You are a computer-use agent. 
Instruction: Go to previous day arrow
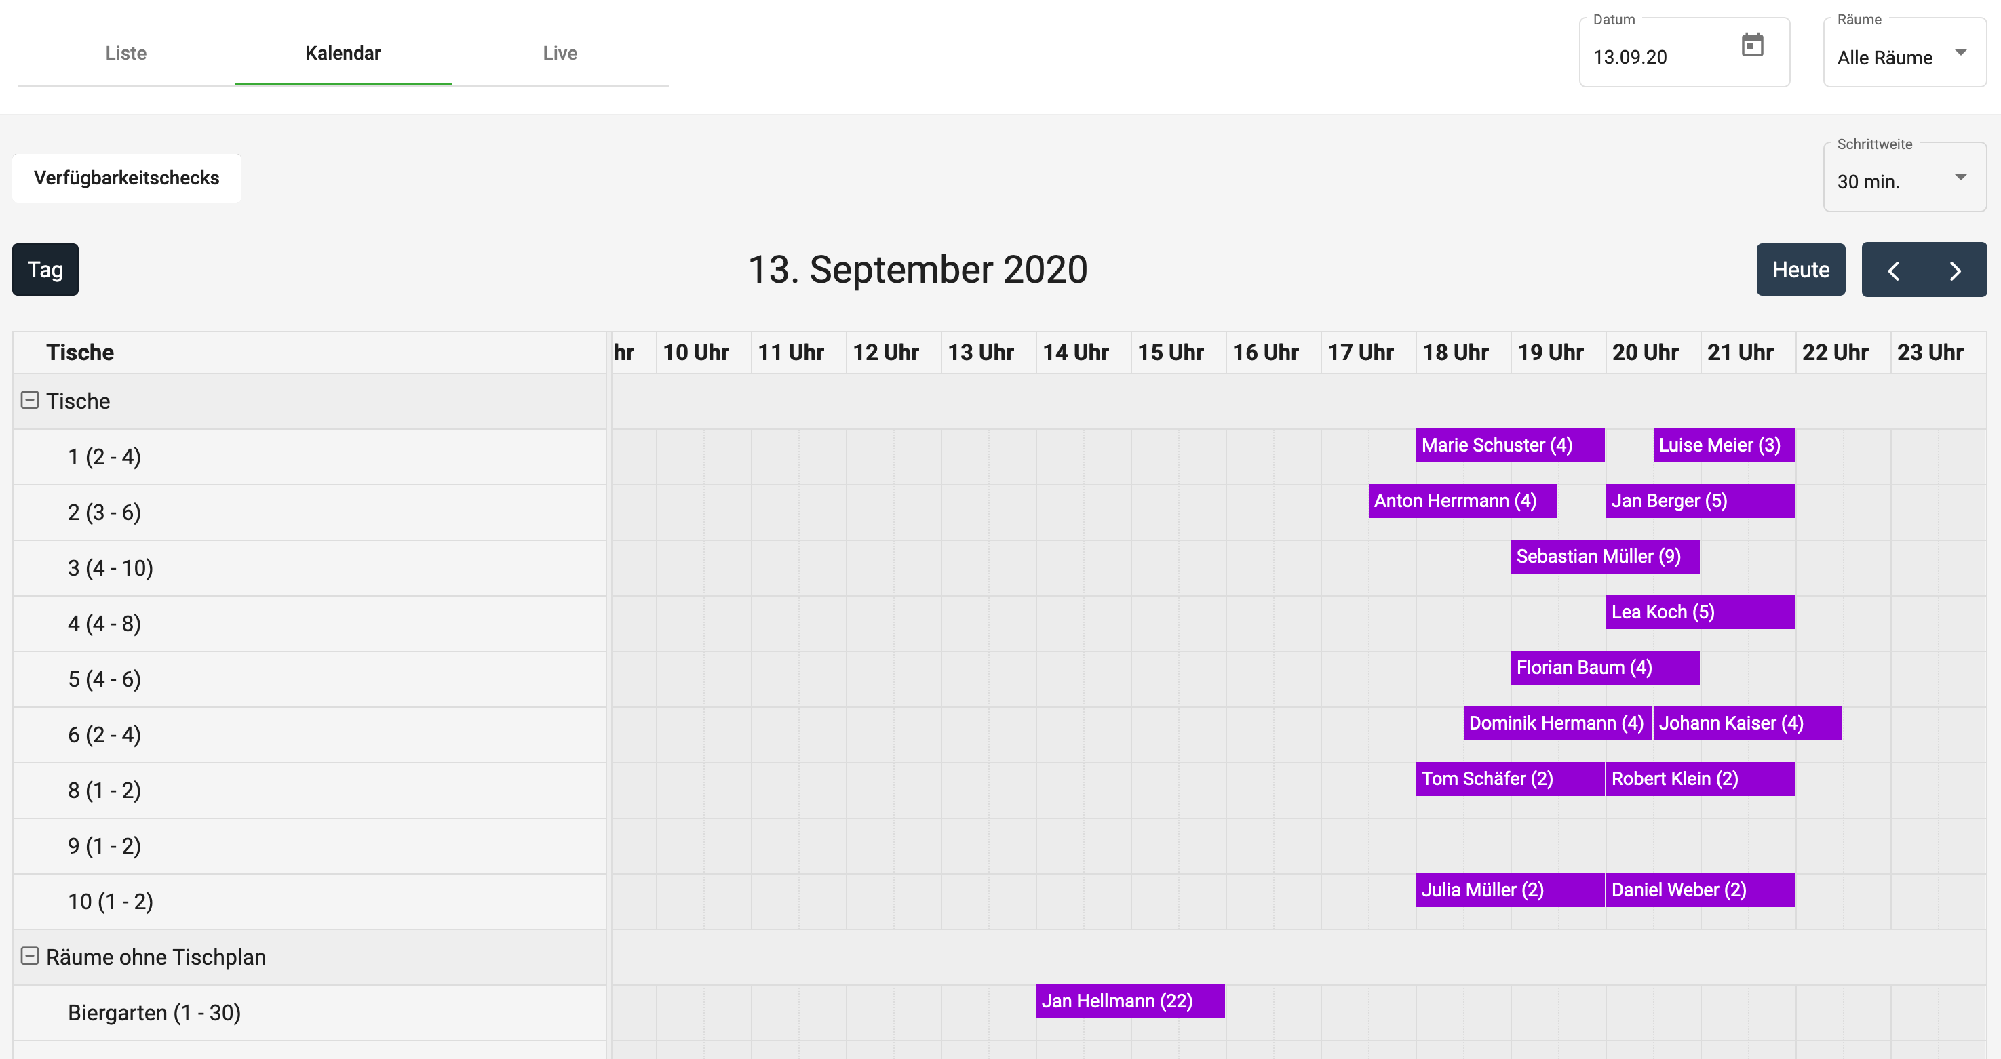(1893, 271)
